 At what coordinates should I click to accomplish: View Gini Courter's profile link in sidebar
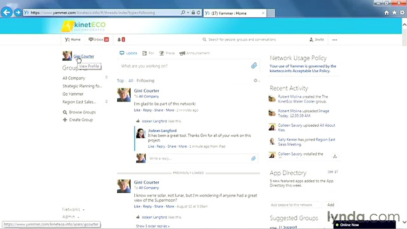[x=84, y=56]
